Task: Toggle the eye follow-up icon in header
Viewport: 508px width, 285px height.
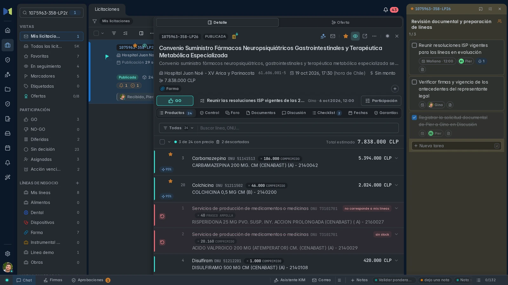Action: click(355, 36)
